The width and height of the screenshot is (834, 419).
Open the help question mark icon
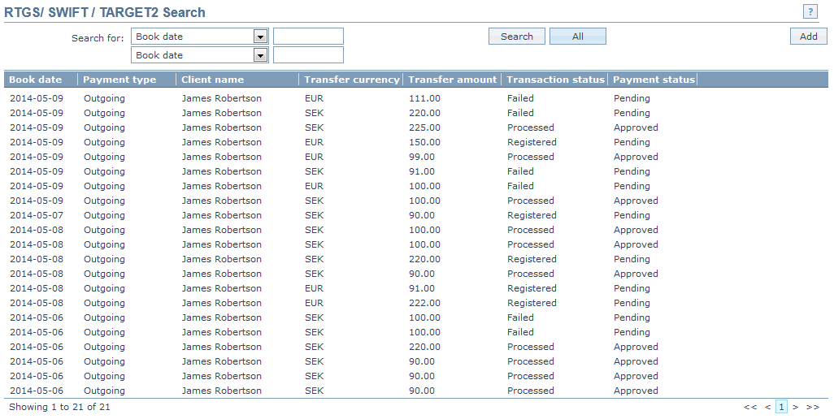click(x=810, y=11)
